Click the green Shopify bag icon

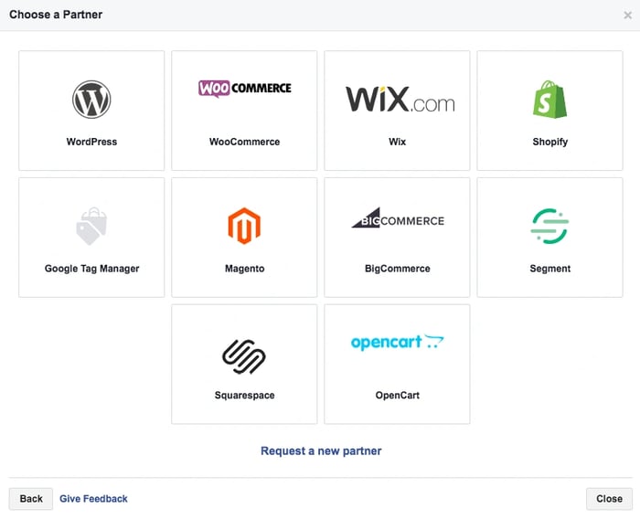[x=549, y=99]
